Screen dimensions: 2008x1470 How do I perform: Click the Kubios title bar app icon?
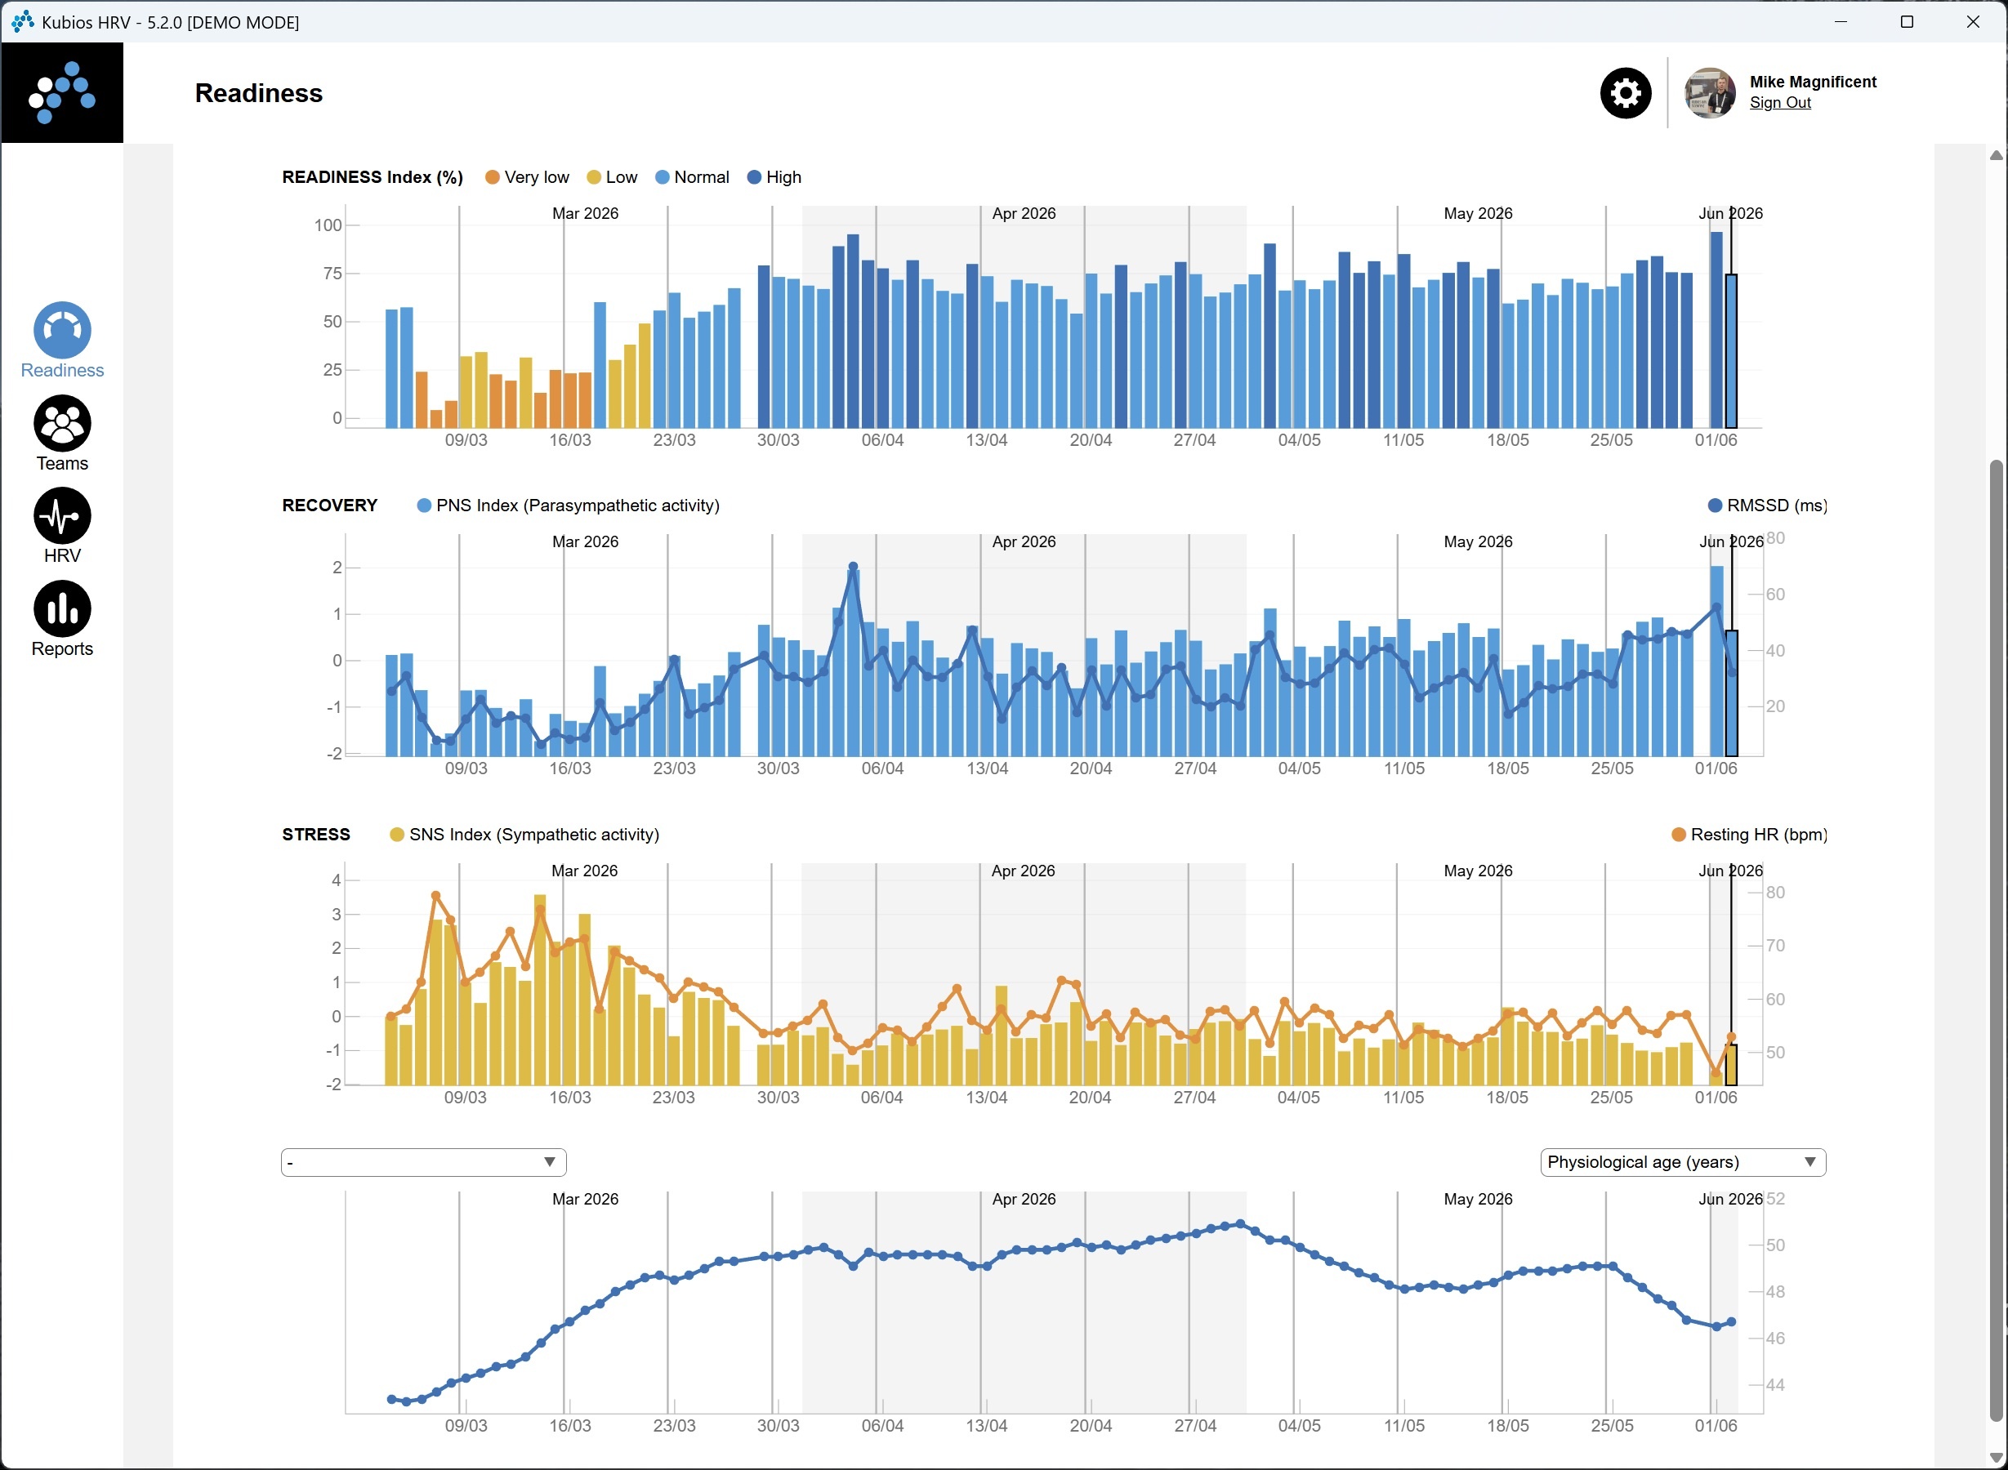(22, 21)
